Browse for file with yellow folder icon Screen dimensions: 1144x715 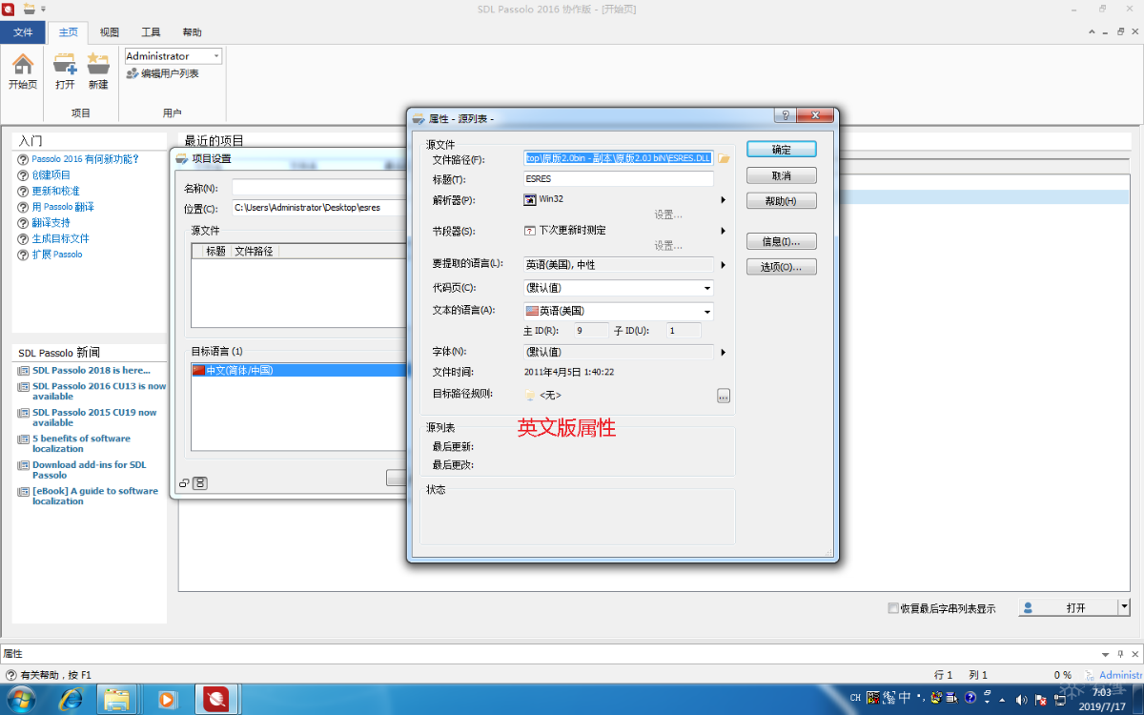pos(725,158)
